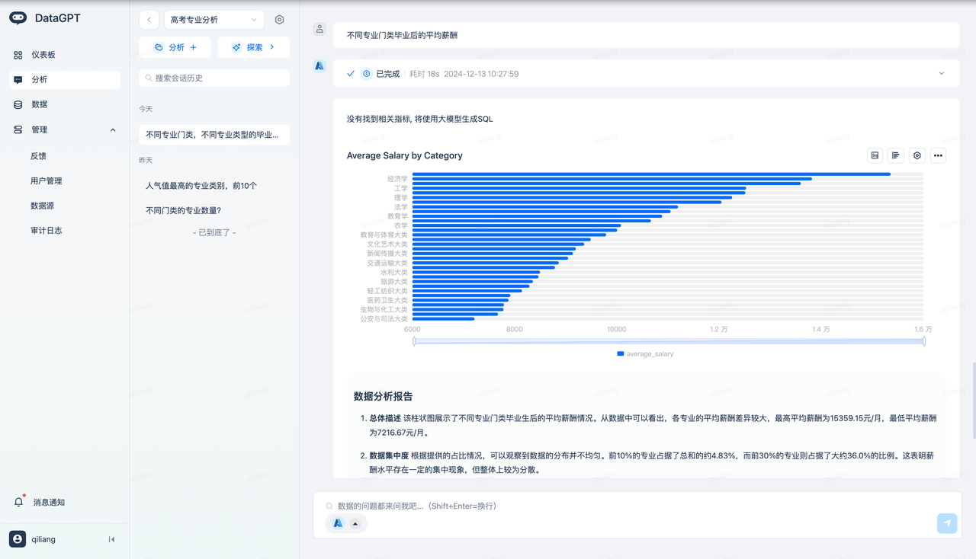
Task: Open settings icon beside 高考专业分析 dropdown
Action: 279,20
